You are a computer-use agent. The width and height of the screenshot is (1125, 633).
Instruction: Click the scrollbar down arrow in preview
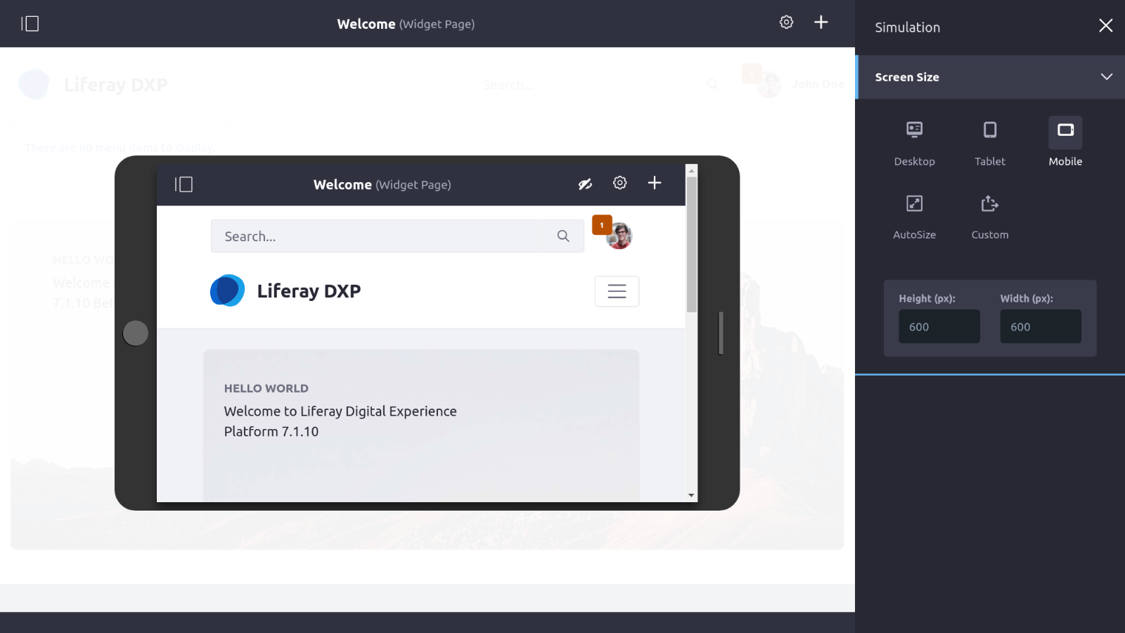[x=691, y=495]
